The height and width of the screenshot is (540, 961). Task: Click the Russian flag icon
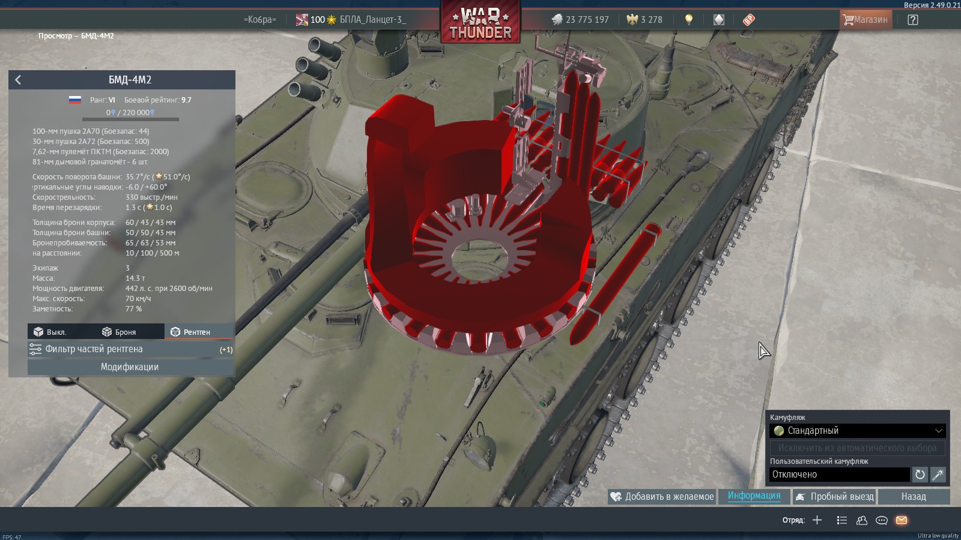click(x=74, y=100)
